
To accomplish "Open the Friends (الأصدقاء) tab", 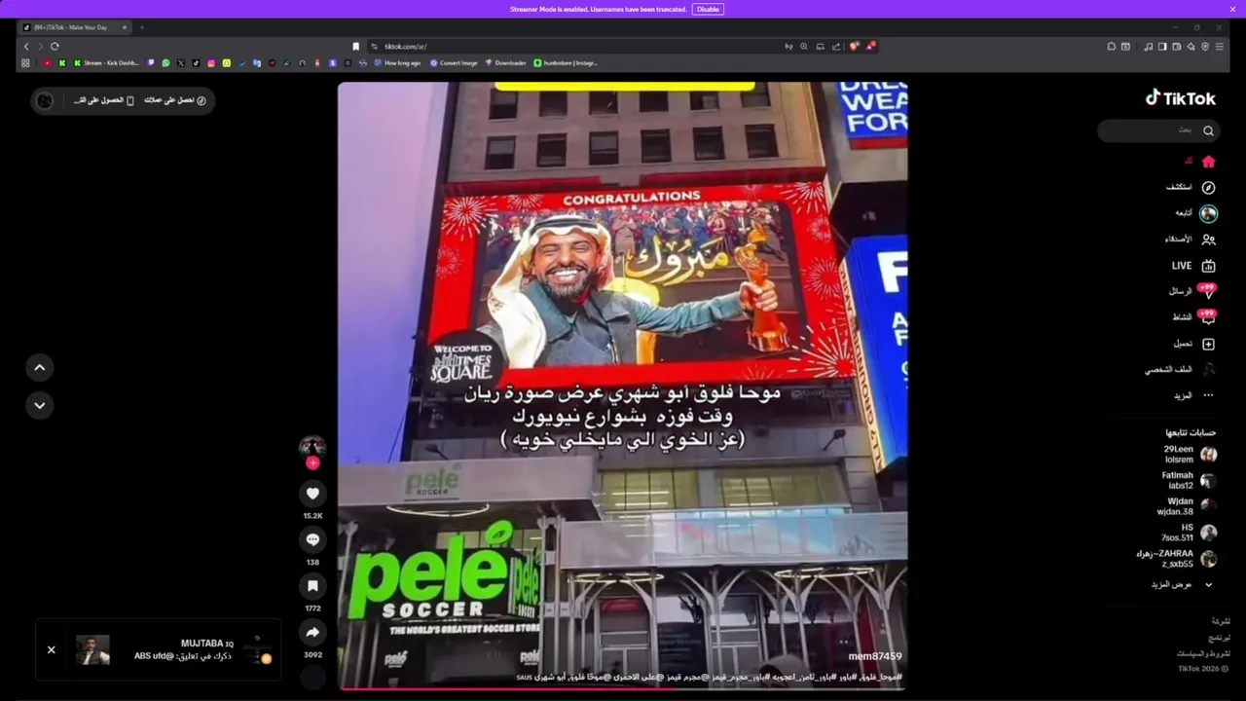I will click(x=1191, y=240).
